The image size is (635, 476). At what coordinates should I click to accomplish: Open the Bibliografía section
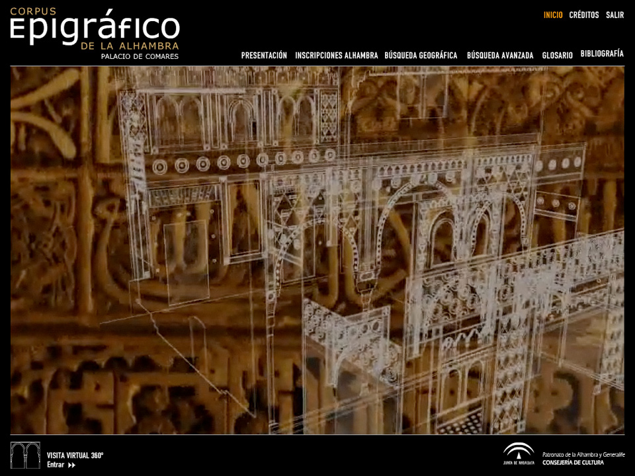(x=602, y=54)
